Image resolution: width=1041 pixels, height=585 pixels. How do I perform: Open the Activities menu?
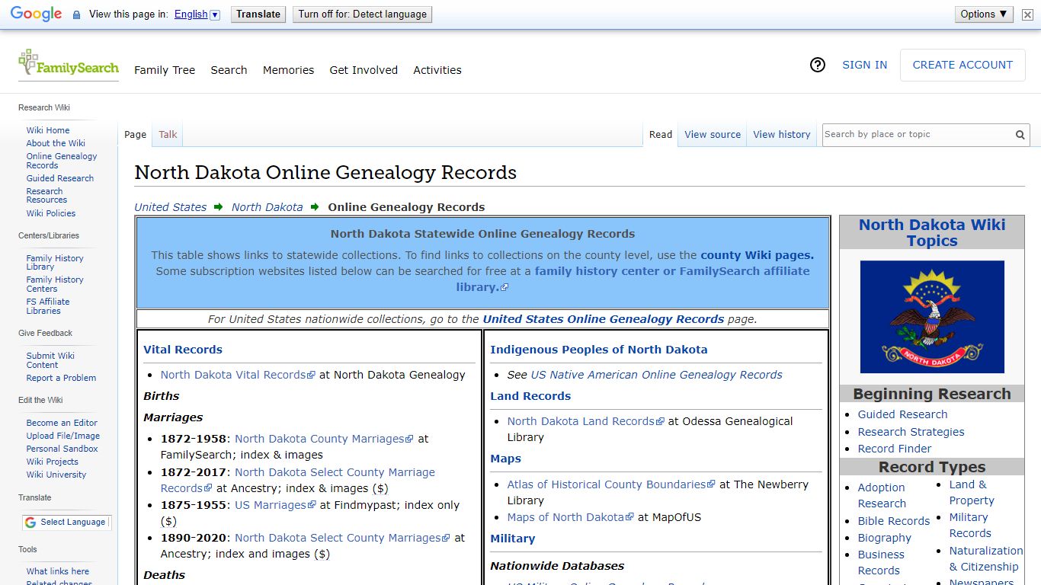[437, 70]
